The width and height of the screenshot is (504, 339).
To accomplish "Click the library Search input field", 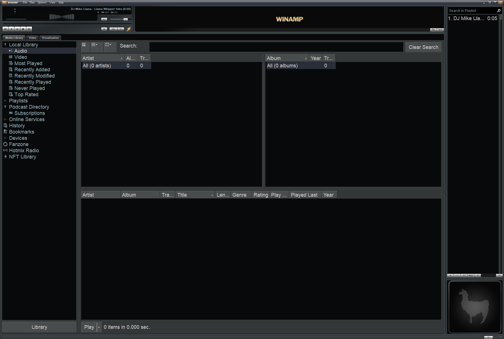I will [x=276, y=47].
